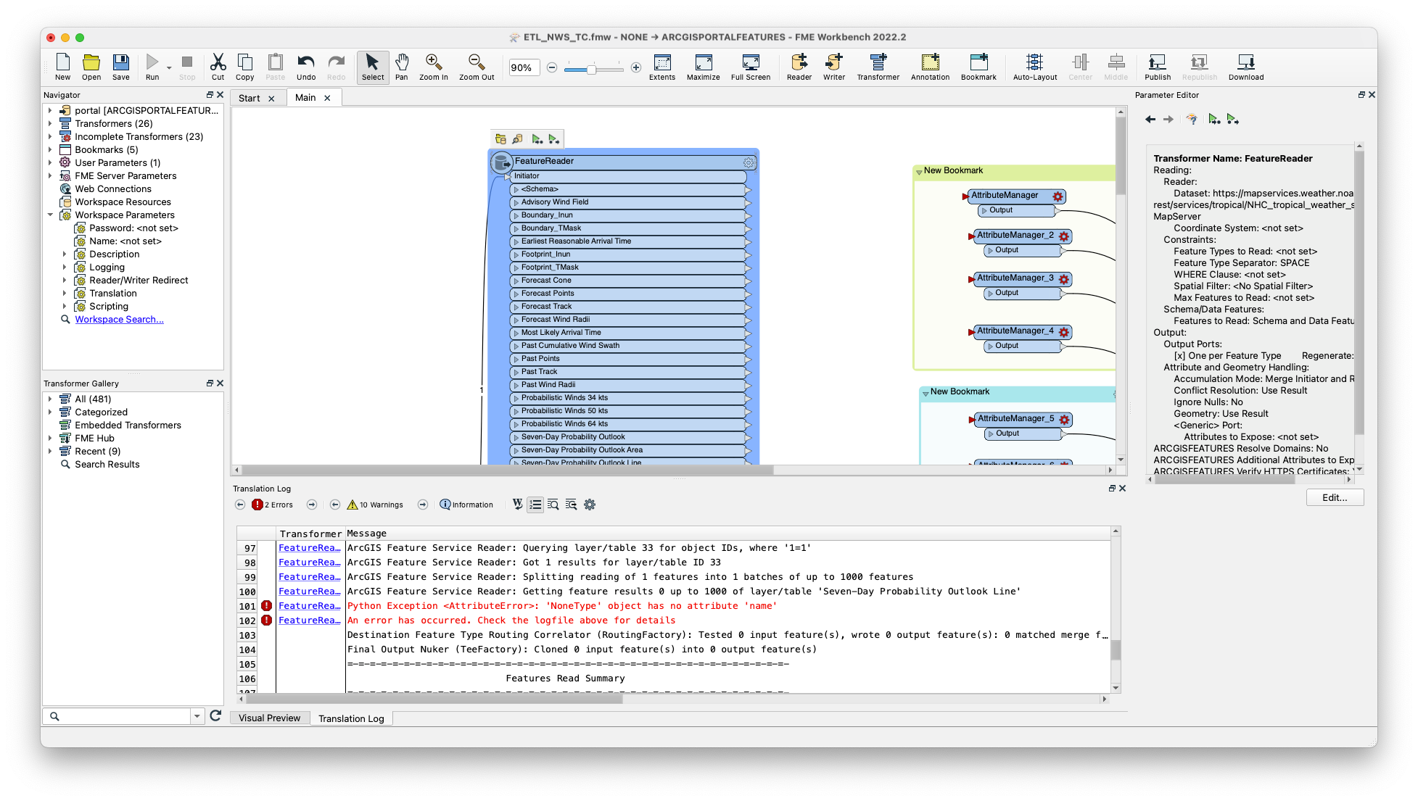Open the Workspace Search link

tap(119, 319)
